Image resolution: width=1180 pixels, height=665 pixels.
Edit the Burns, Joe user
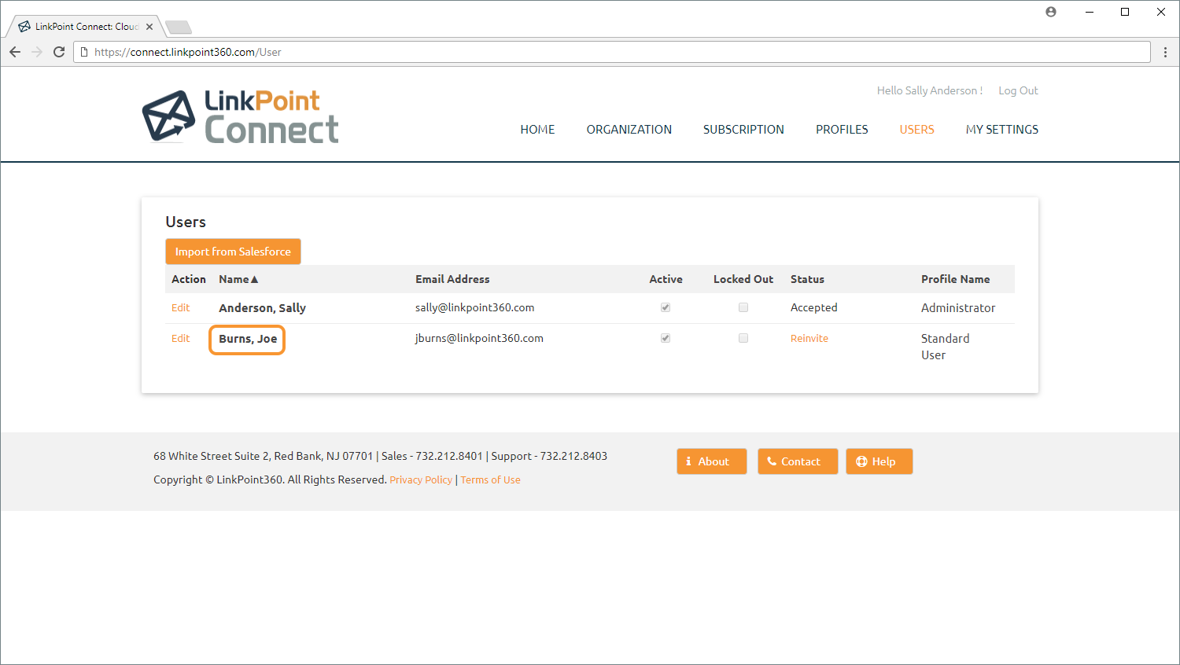pos(181,338)
